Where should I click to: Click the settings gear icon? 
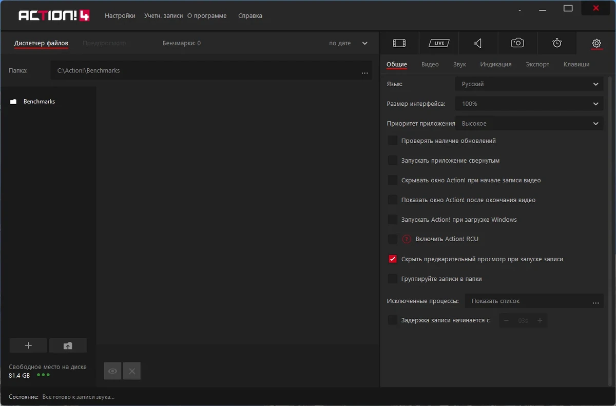(596, 43)
